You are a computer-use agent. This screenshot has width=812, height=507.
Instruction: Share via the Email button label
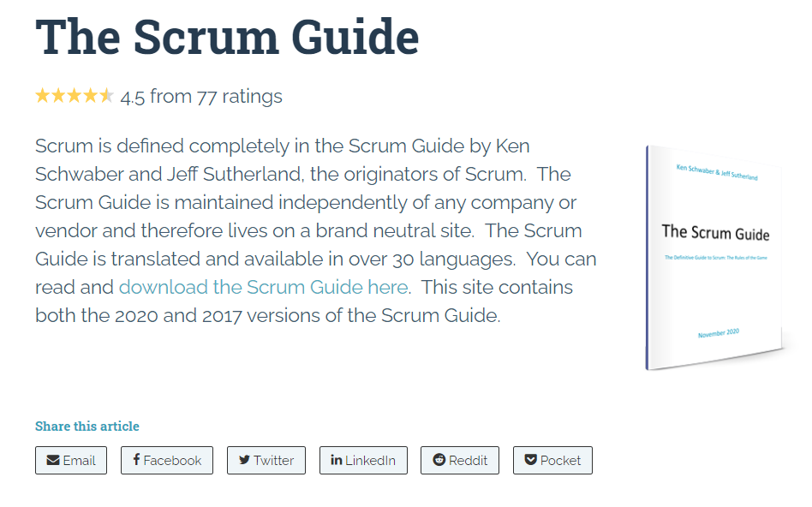tap(80, 461)
